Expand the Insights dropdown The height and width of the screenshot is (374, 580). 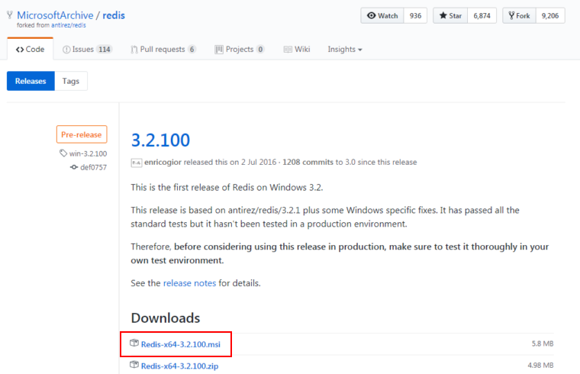point(345,49)
